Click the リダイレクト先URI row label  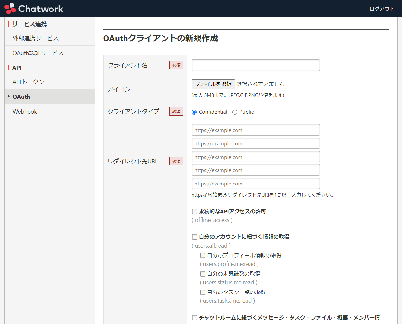click(x=132, y=161)
